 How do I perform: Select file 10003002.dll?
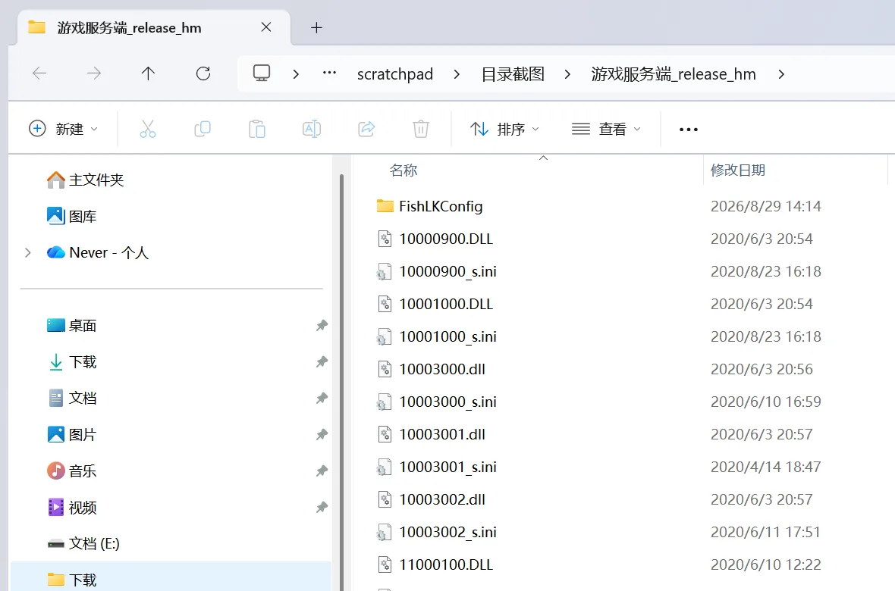pyautogui.click(x=431, y=499)
